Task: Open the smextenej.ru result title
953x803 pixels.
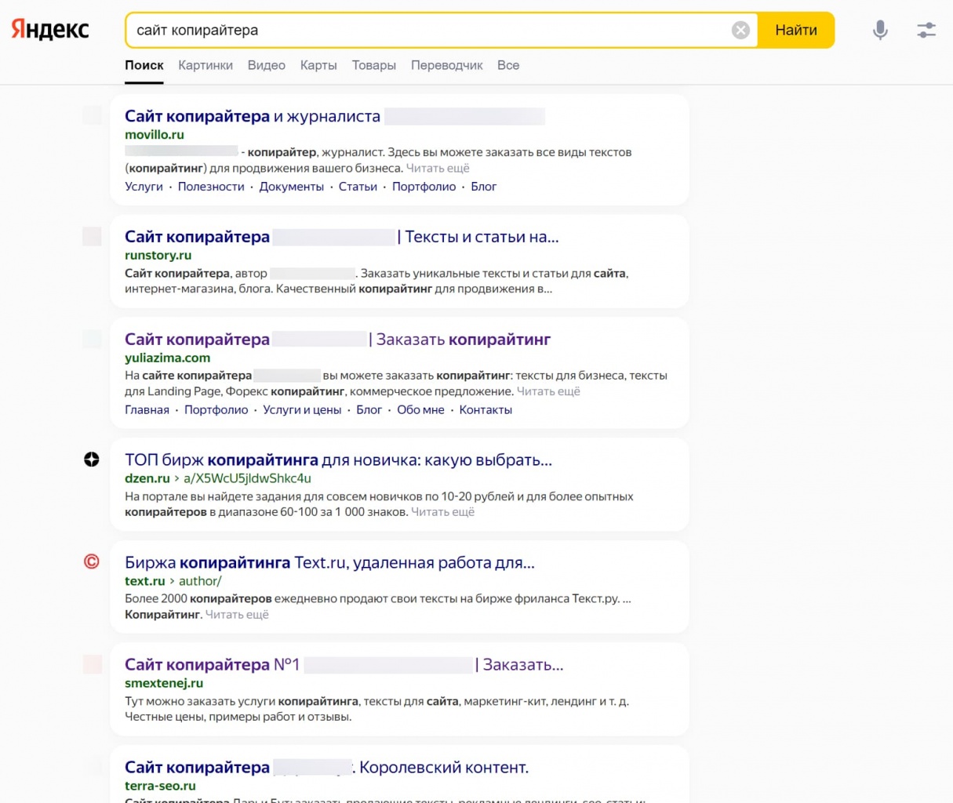Action: [344, 665]
